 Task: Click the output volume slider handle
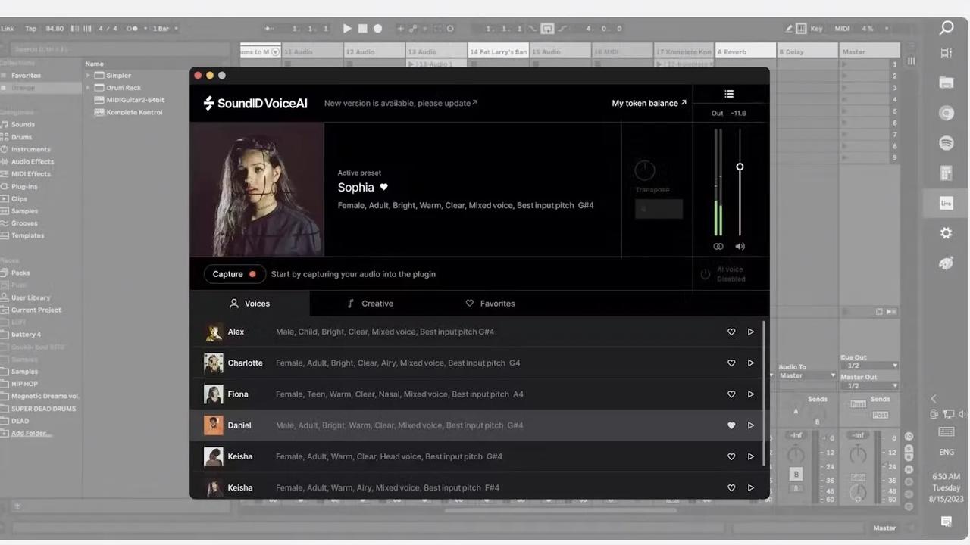tap(740, 167)
